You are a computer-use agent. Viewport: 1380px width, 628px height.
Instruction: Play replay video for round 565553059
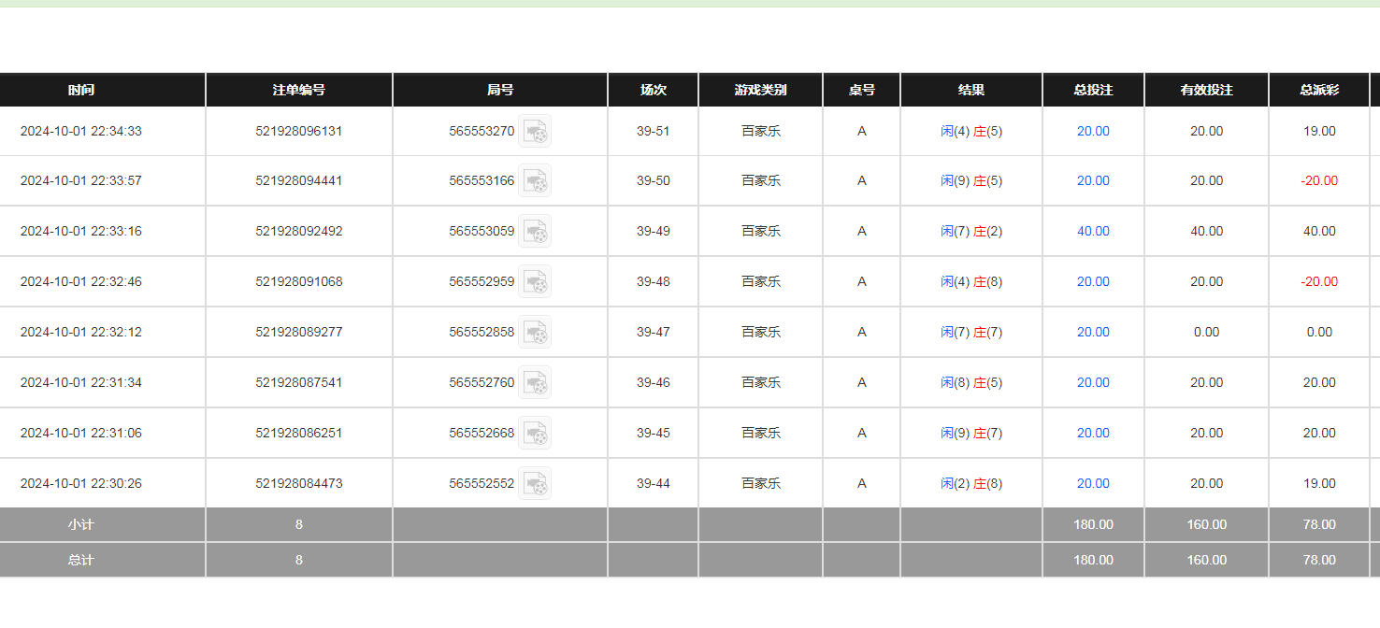[535, 232]
